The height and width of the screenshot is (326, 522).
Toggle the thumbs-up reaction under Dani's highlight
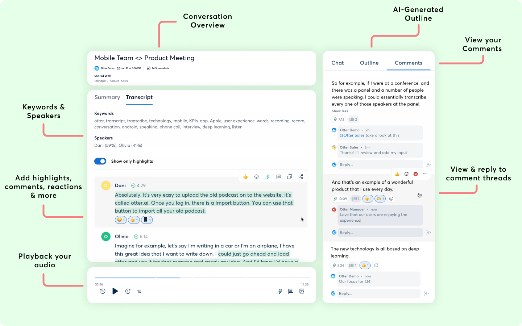coord(134,220)
